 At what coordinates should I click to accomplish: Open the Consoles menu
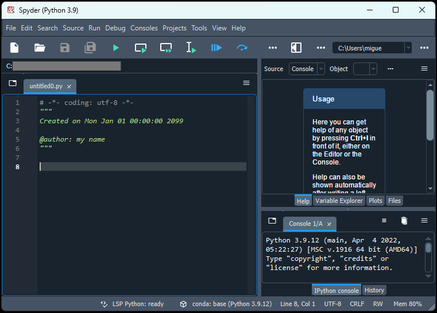click(x=144, y=28)
